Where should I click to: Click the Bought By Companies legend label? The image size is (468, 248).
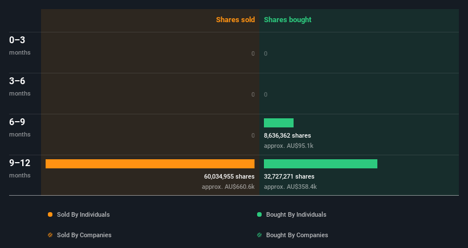297,235
